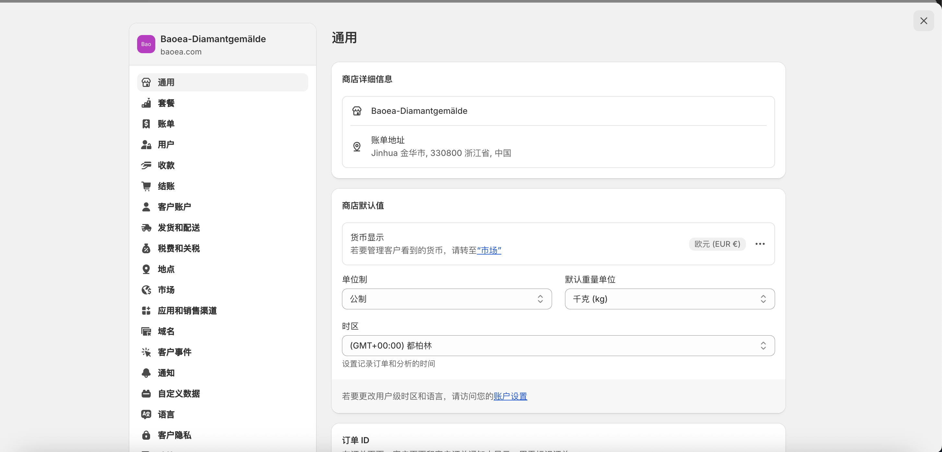
Task: Open the 套餐 settings page
Action: 222,103
